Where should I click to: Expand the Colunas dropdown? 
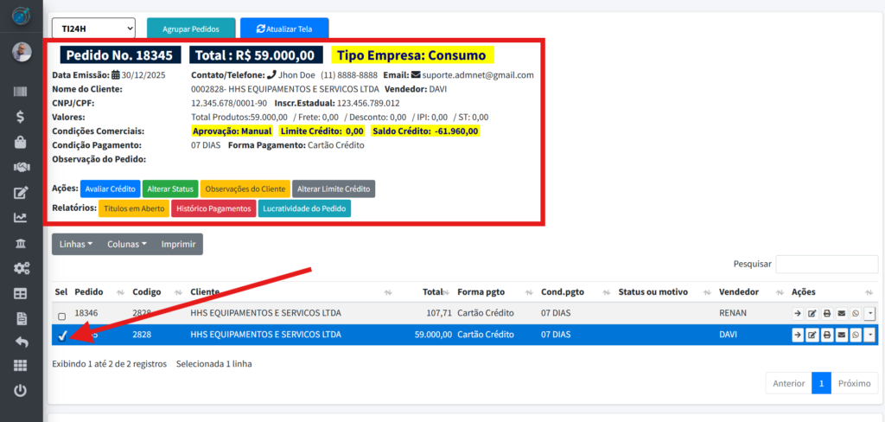coord(126,245)
